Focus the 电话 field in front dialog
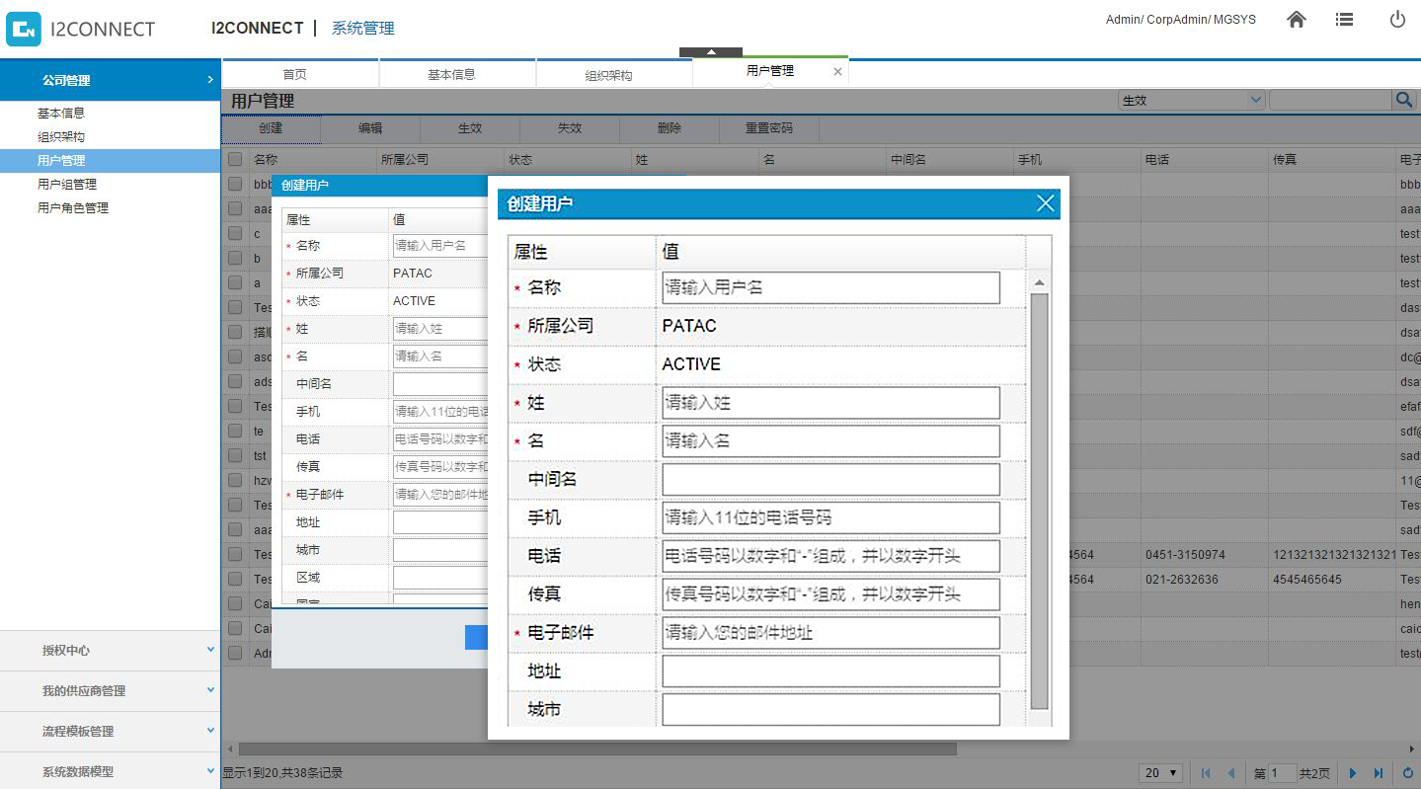The width and height of the screenshot is (1421, 789). tap(830, 556)
